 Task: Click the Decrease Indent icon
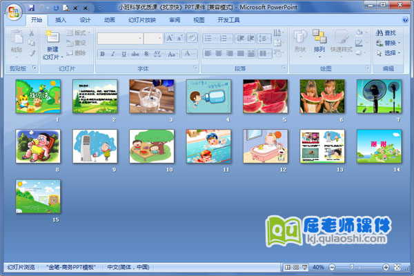[239, 39]
